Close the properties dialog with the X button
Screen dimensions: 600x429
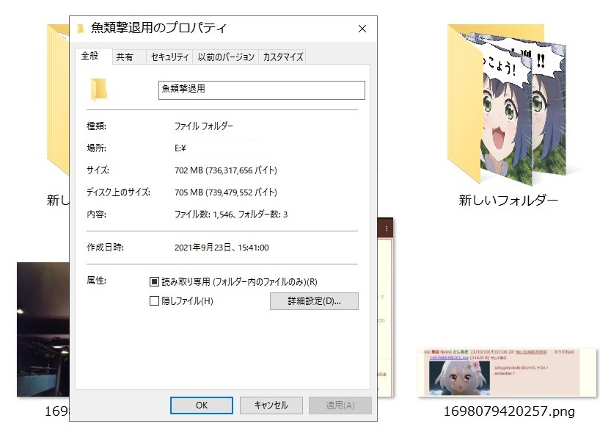362,29
